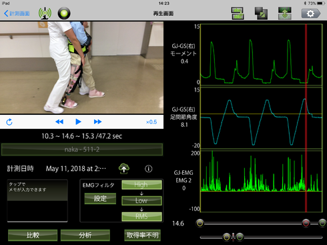Select the right end-range slider knob
Viewport: 327px width, 245px height.
coord(322,223)
